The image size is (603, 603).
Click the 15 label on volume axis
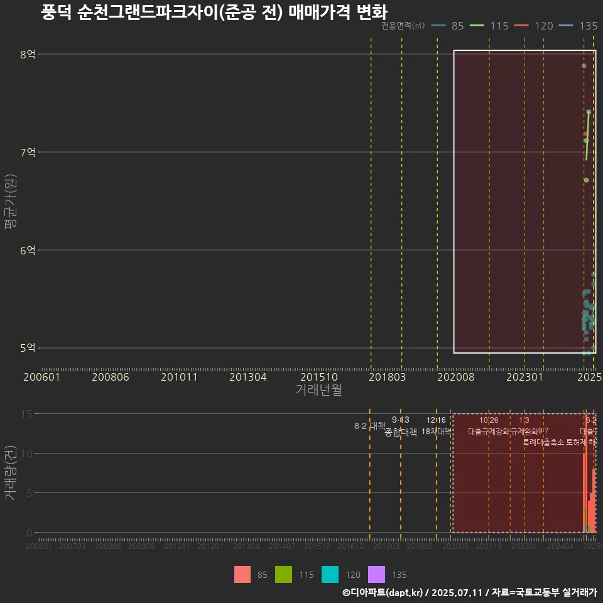tap(26, 414)
